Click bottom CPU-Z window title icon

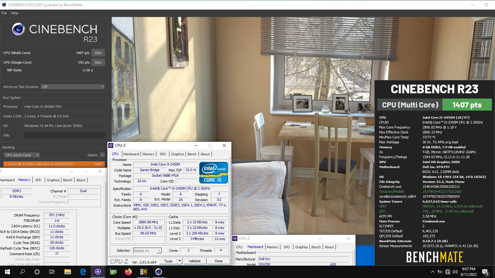(235, 238)
